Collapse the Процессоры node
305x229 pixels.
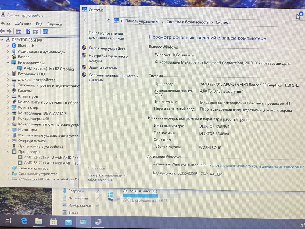tap(8, 151)
